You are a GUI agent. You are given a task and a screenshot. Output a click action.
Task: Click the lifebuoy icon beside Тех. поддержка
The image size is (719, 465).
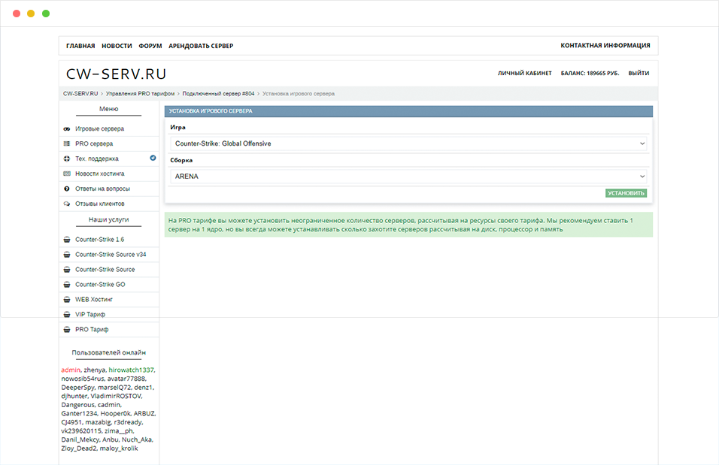click(x=67, y=159)
